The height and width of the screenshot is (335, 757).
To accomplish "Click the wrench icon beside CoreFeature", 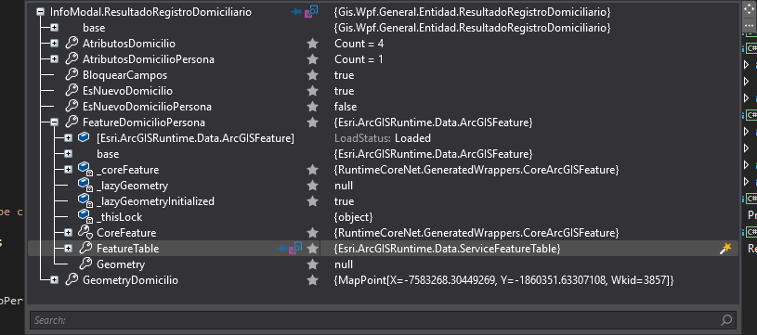I will (85, 233).
